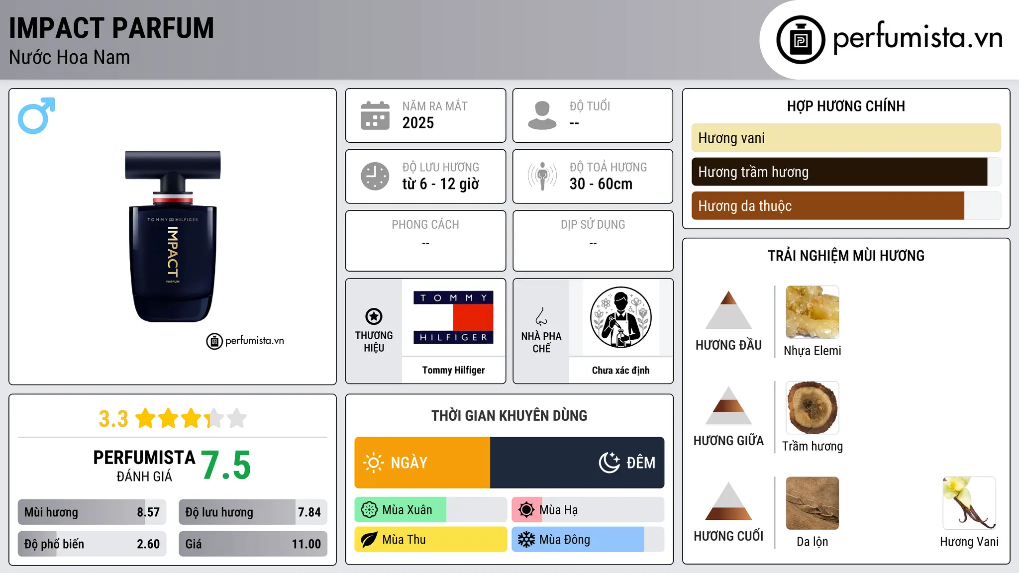Viewport: 1019px width, 573px height.
Task: Click the PERFUMISTA ĐÁNH GIÁ label
Action: pyautogui.click(x=144, y=466)
